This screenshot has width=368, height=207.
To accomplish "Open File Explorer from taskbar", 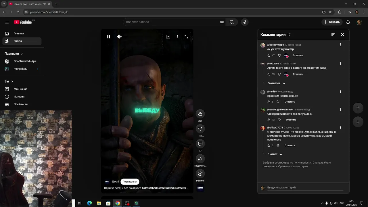I will 99,203.
